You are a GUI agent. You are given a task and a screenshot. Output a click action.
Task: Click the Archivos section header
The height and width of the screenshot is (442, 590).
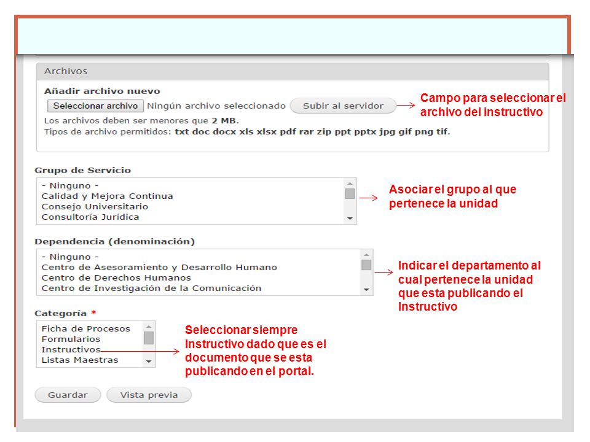293,71
